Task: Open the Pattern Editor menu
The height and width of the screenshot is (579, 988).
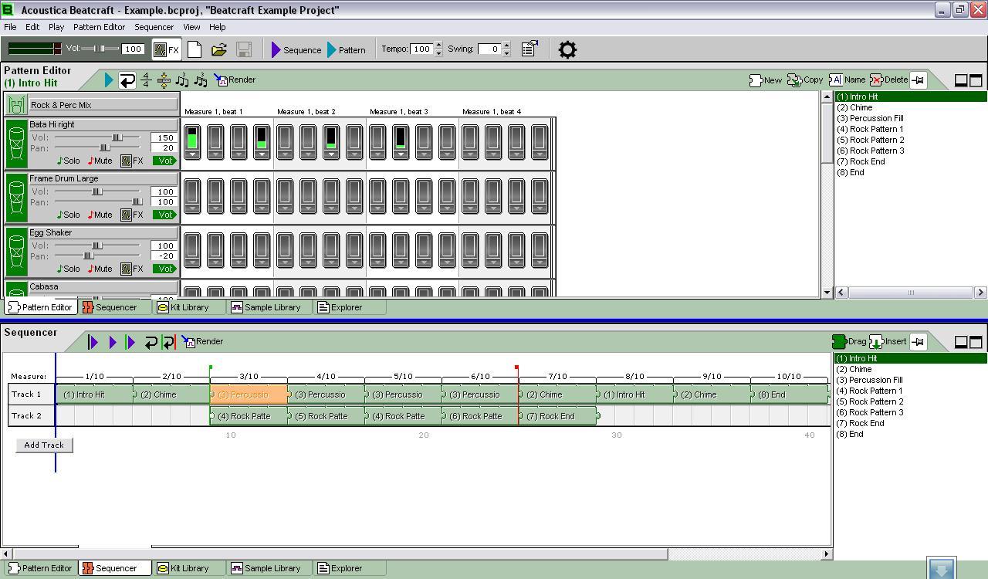Action: [99, 27]
